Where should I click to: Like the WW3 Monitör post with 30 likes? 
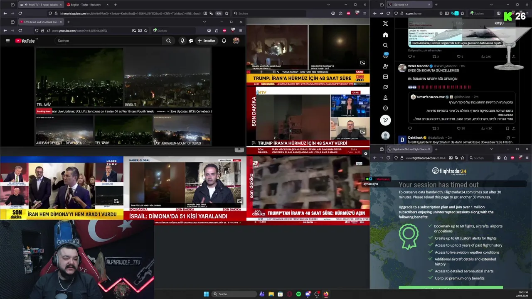coord(461,128)
